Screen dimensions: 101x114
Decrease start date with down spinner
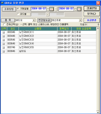(48, 10)
